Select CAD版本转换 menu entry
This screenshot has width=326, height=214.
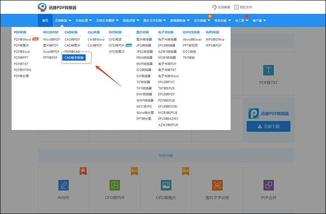(x=74, y=57)
